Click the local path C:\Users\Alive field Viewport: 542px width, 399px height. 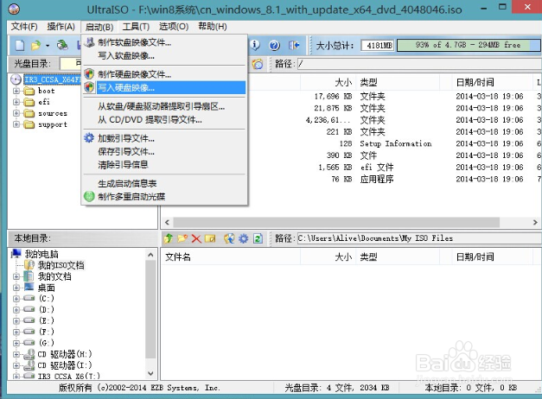point(419,238)
